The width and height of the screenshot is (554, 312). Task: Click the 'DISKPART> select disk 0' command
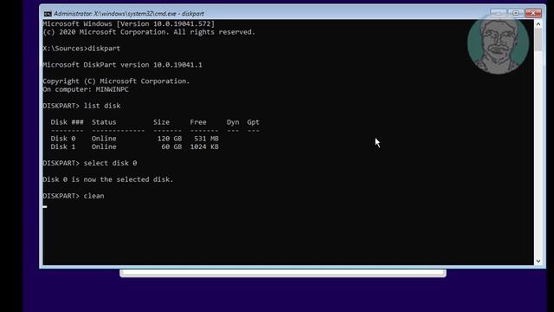pos(90,163)
